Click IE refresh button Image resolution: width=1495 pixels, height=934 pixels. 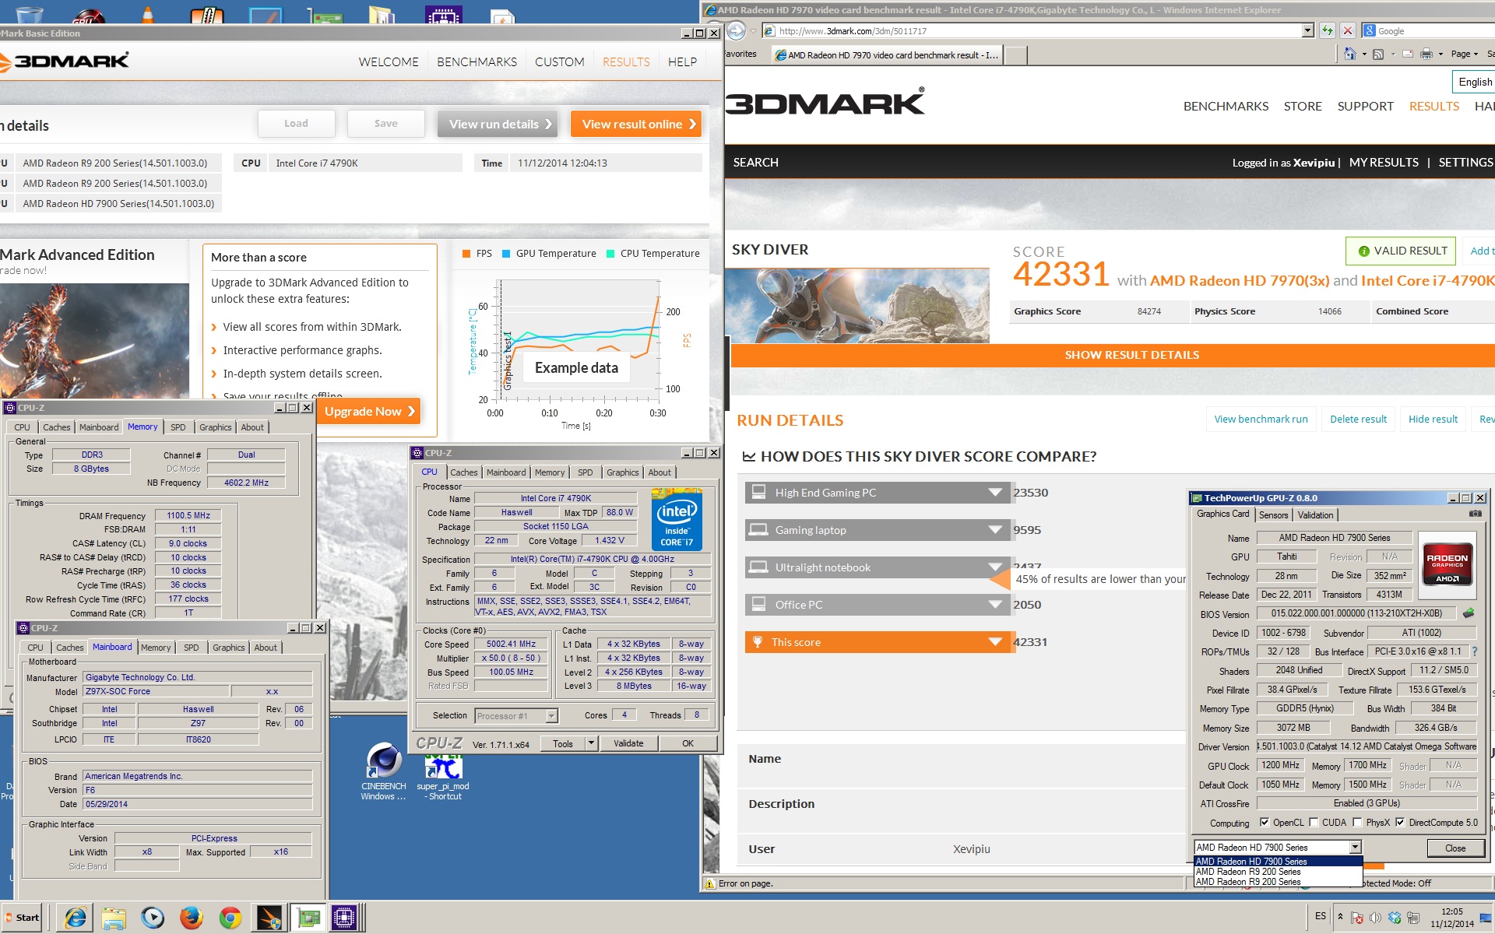(1328, 30)
